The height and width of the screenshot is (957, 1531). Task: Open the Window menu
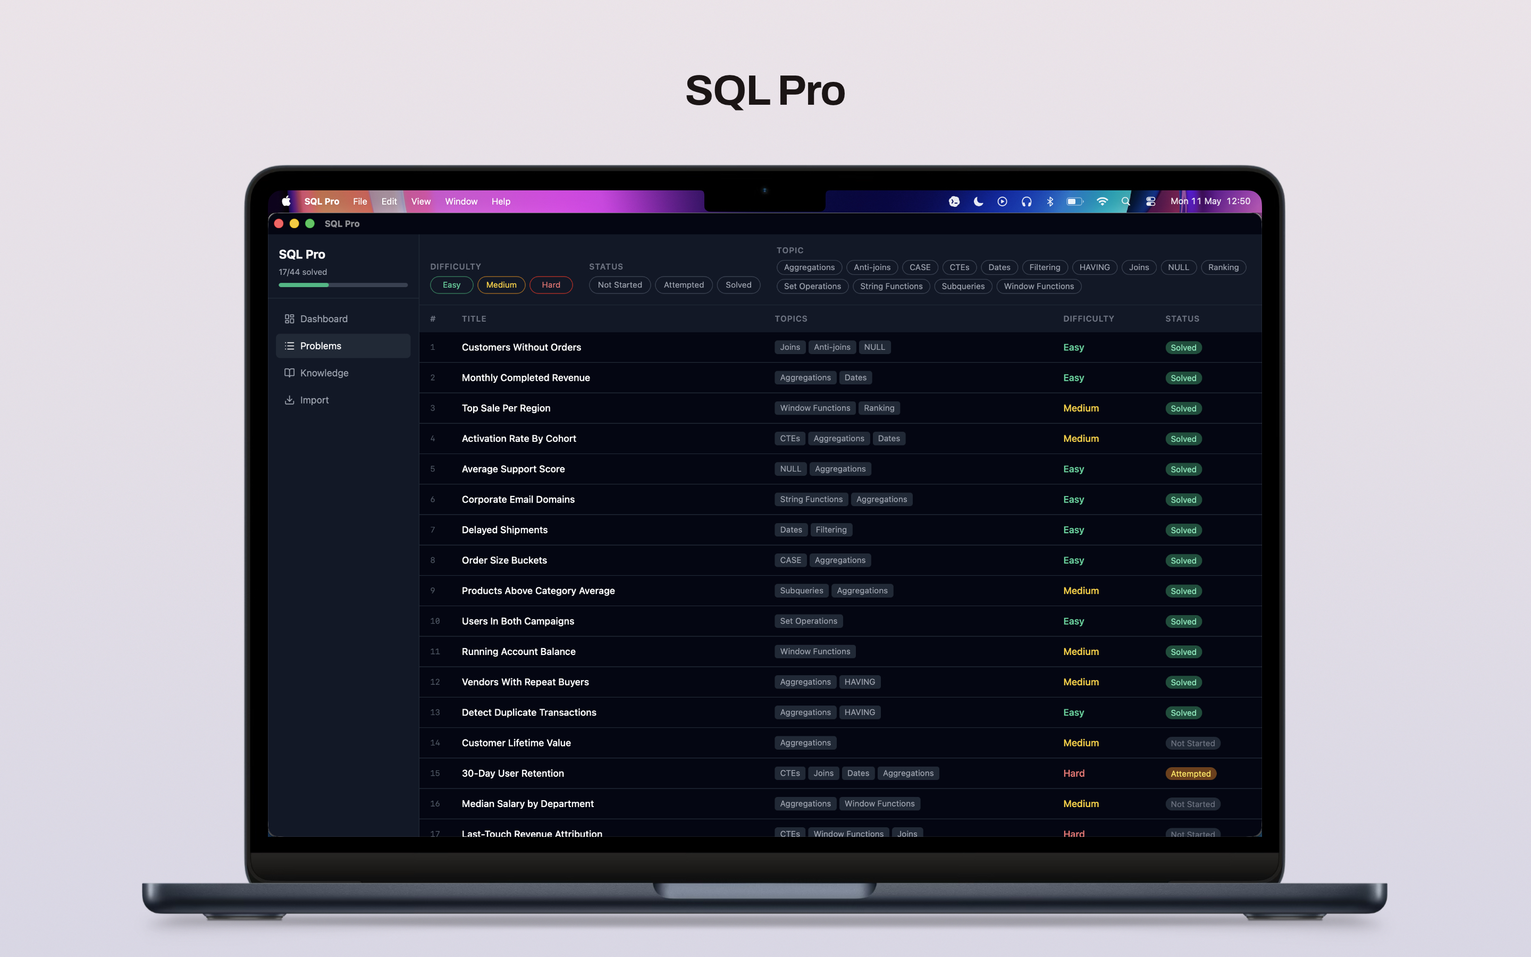461,202
